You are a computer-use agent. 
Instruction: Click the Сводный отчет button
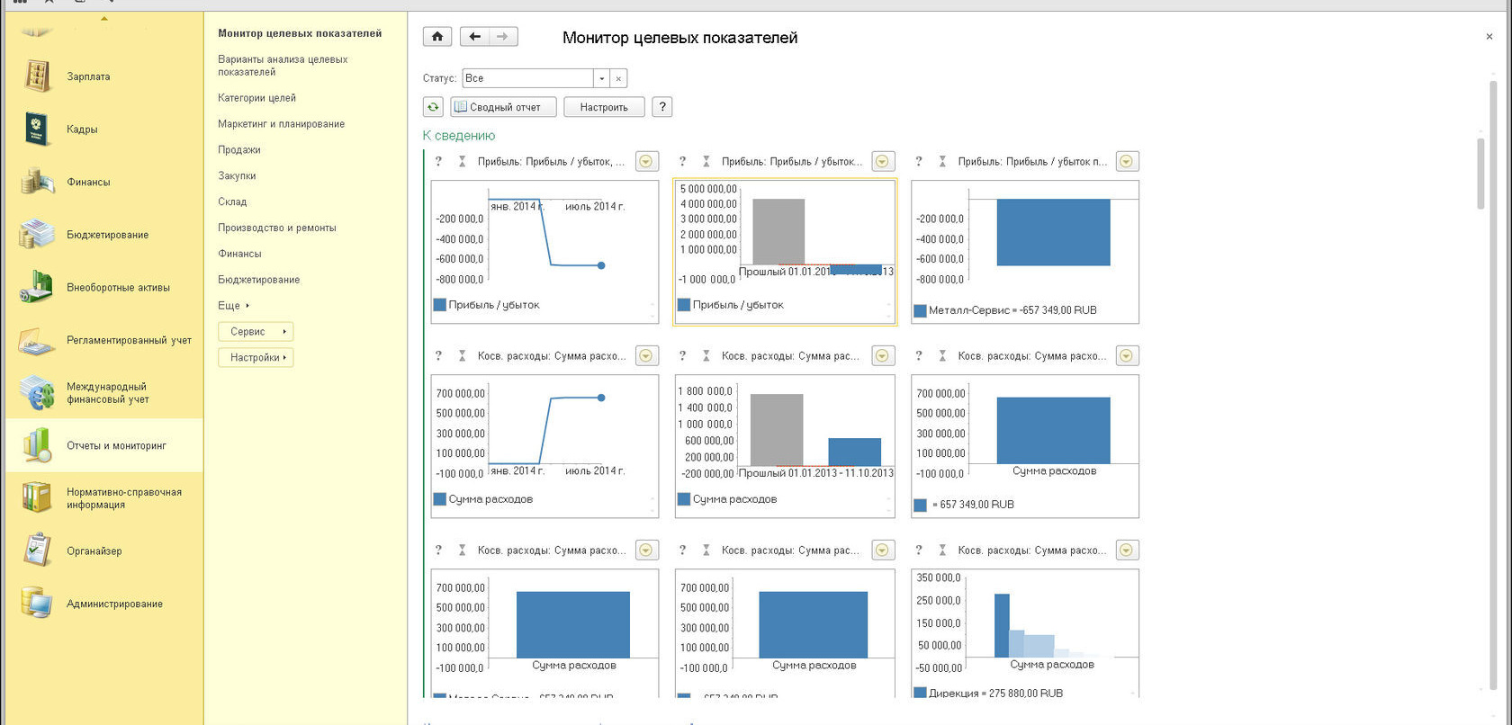(x=503, y=107)
